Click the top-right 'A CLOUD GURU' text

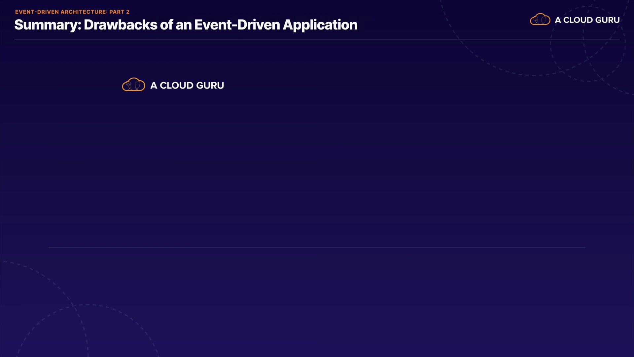pyautogui.click(x=587, y=20)
